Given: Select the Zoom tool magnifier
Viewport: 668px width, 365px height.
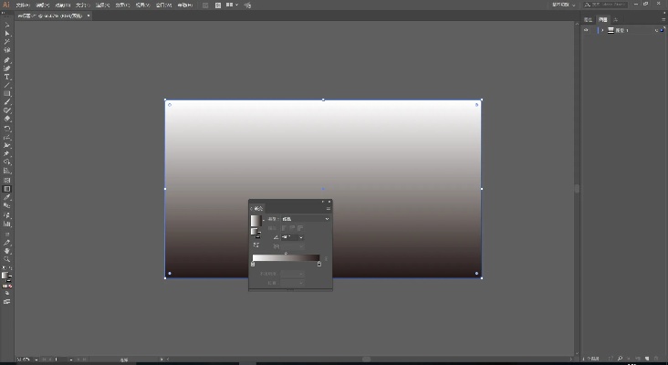Looking at the screenshot, I should (6, 259).
